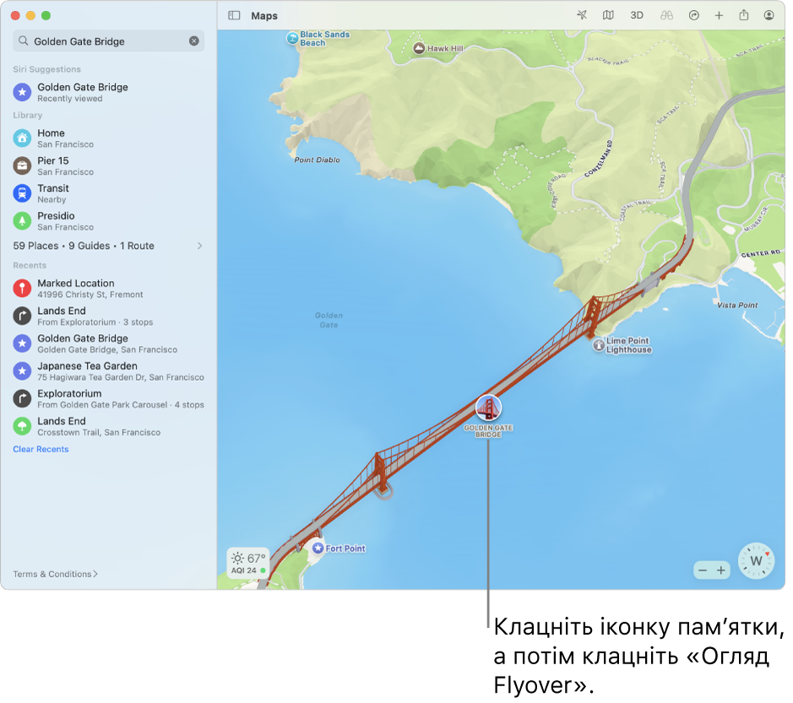The image size is (793, 703).
Task: Click the Golden Gate water label
Action: (329, 320)
